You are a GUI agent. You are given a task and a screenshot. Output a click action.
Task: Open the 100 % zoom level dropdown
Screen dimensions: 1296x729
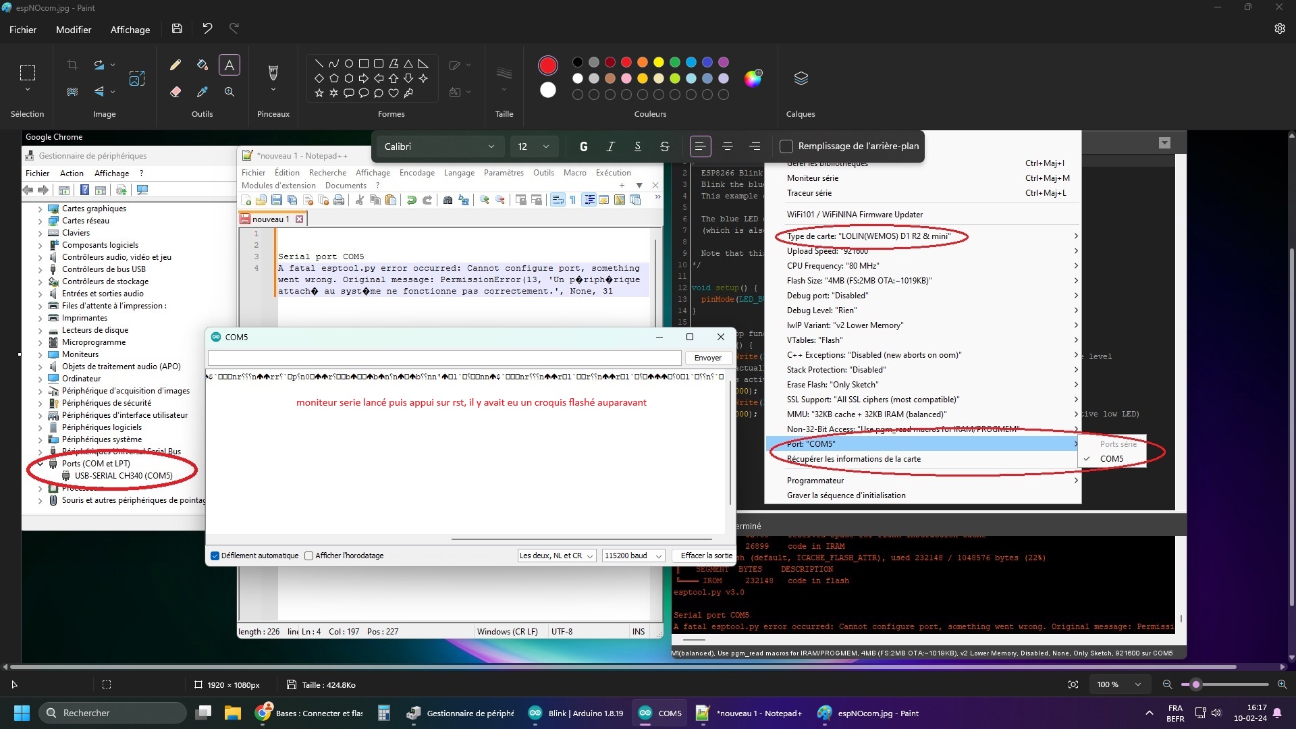tap(1118, 684)
